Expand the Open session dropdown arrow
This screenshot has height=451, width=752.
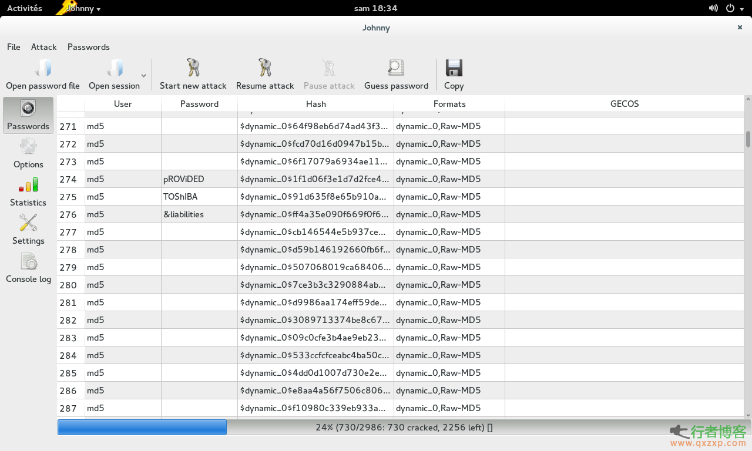pos(143,75)
